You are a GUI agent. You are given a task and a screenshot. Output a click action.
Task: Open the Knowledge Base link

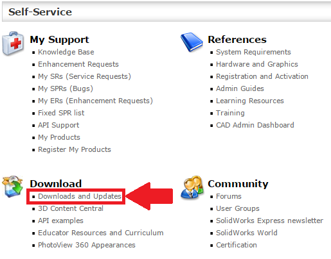66,52
